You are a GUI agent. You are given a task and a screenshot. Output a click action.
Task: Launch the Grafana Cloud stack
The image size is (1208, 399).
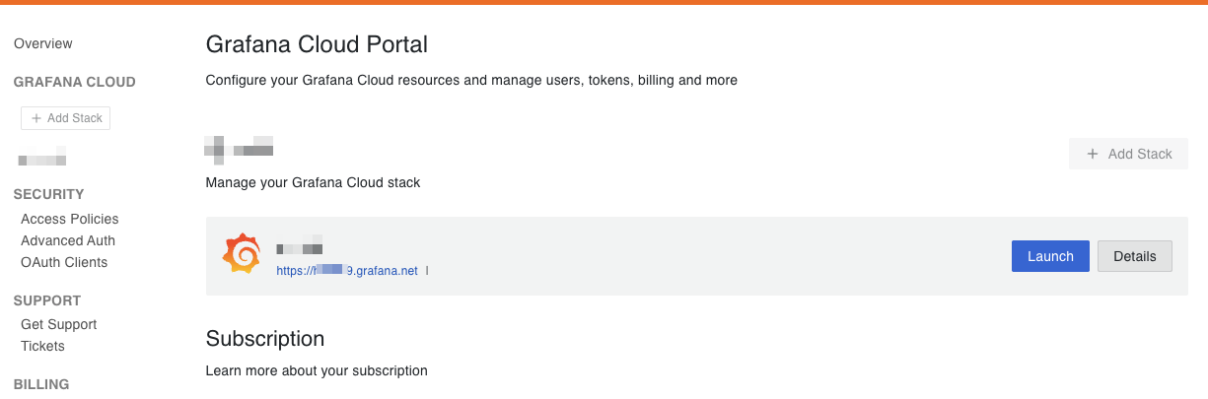pos(1050,256)
